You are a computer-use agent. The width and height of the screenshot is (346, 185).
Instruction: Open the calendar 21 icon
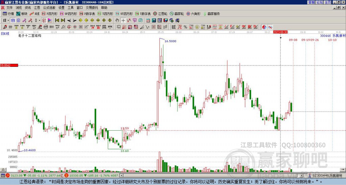[148, 20]
